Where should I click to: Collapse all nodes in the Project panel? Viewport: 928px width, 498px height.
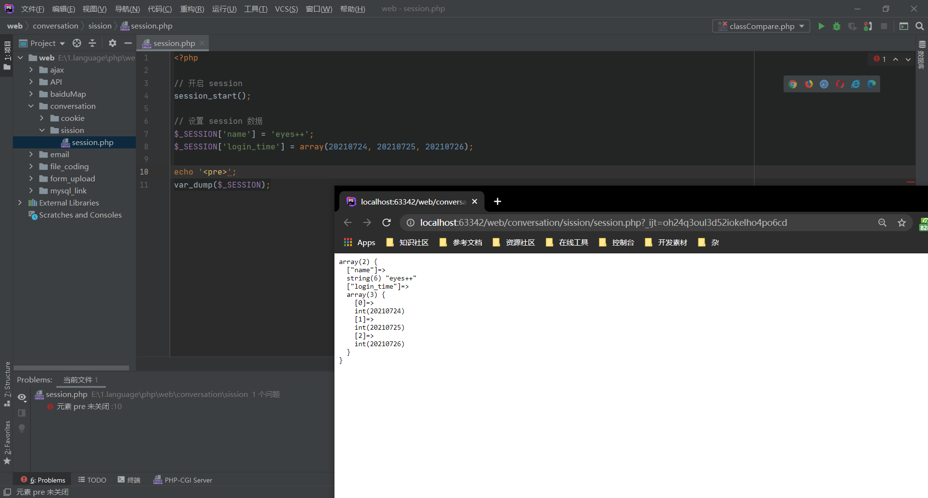(x=92, y=43)
